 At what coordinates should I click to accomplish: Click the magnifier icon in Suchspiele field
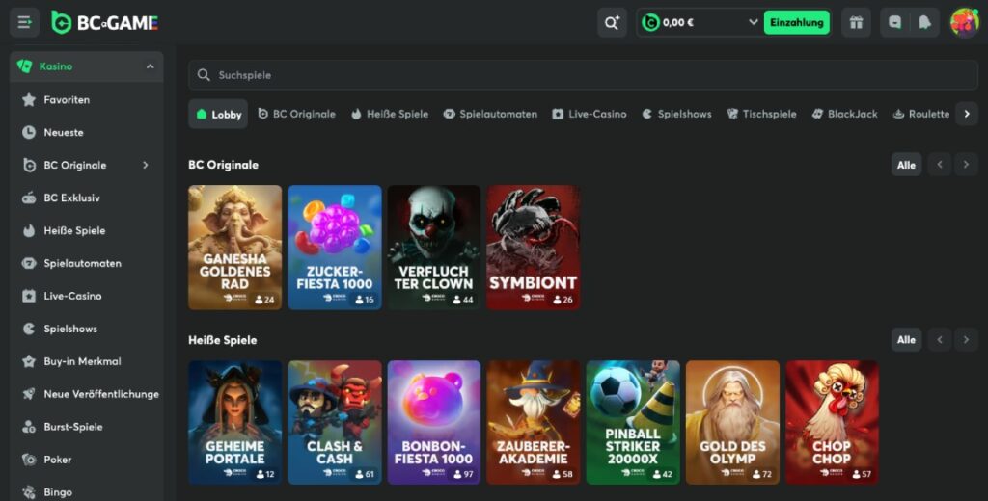click(204, 75)
